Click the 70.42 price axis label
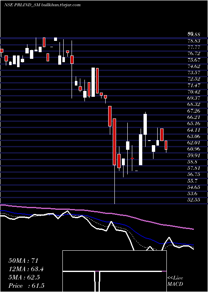208x292 pixels. click(x=193, y=92)
